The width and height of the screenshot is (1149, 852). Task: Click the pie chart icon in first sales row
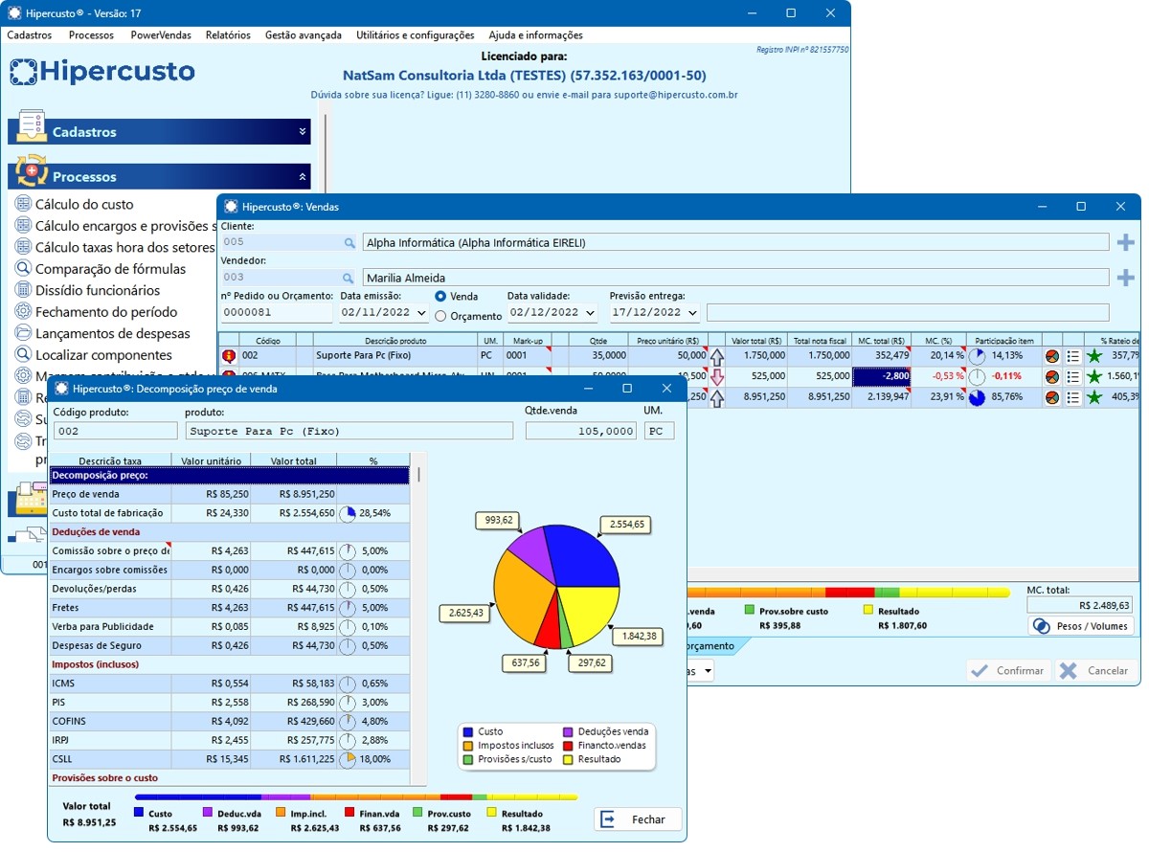[1051, 355]
